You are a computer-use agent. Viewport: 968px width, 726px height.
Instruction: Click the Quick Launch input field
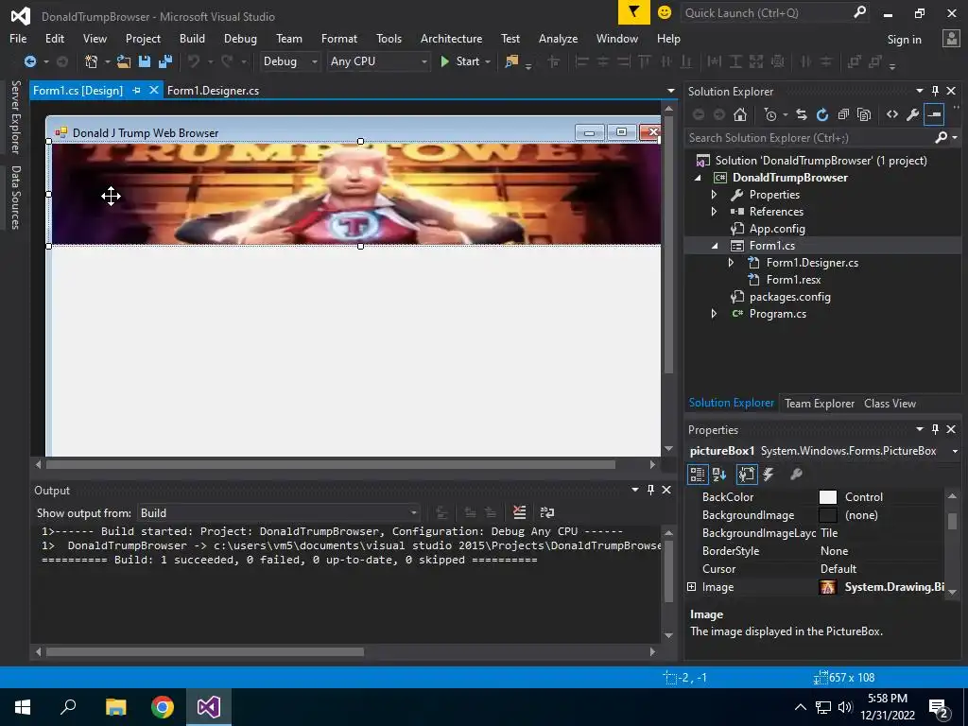[x=766, y=12]
